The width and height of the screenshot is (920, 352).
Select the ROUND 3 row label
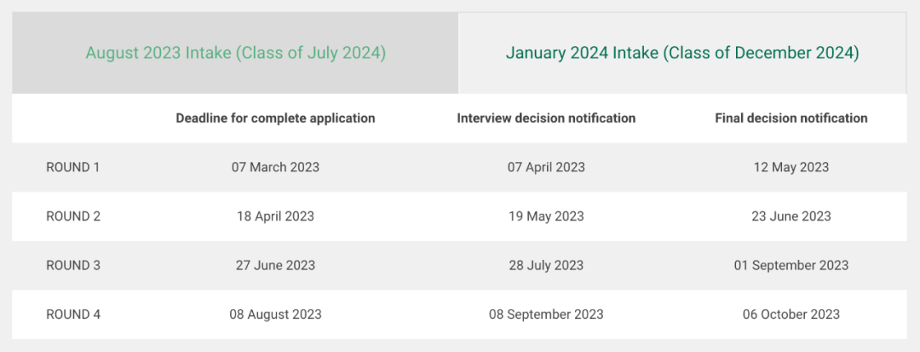pos(73,265)
